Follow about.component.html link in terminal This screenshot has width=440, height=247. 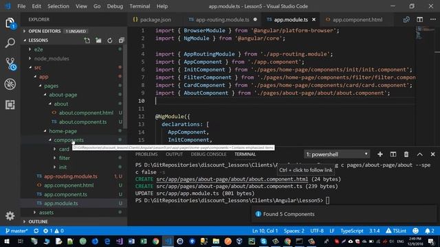pyautogui.click(x=232, y=179)
